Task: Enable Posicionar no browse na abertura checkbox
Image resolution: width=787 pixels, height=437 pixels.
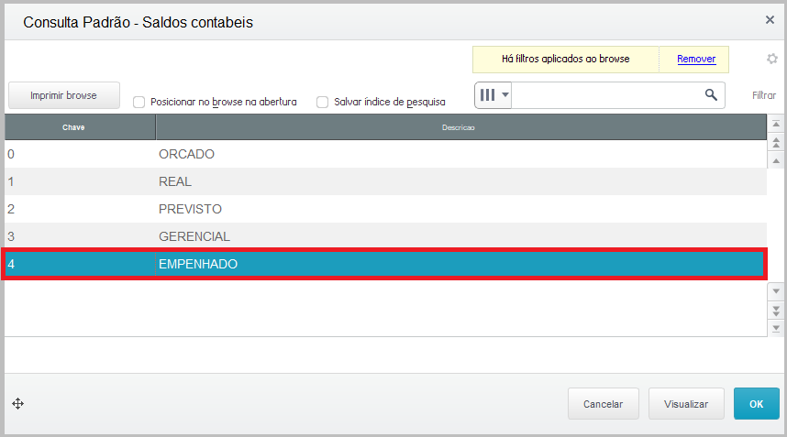Action: point(139,103)
